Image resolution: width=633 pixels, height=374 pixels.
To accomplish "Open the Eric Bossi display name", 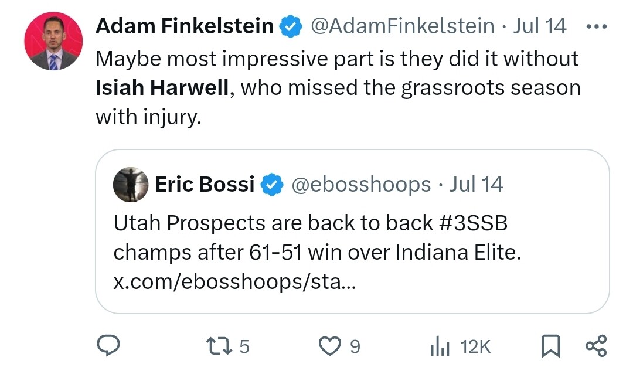I will pos(205,185).
